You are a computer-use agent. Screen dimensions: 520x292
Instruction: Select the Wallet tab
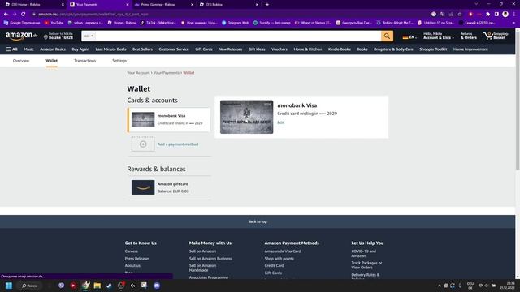[51, 61]
